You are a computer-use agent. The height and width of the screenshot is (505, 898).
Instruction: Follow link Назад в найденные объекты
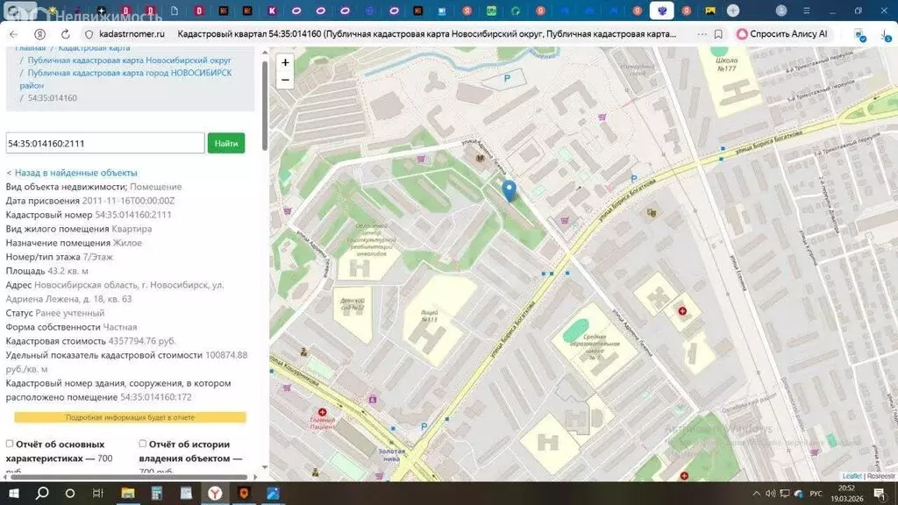[x=74, y=173]
